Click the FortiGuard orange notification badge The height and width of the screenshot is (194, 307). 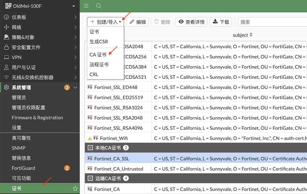(x=67, y=168)
